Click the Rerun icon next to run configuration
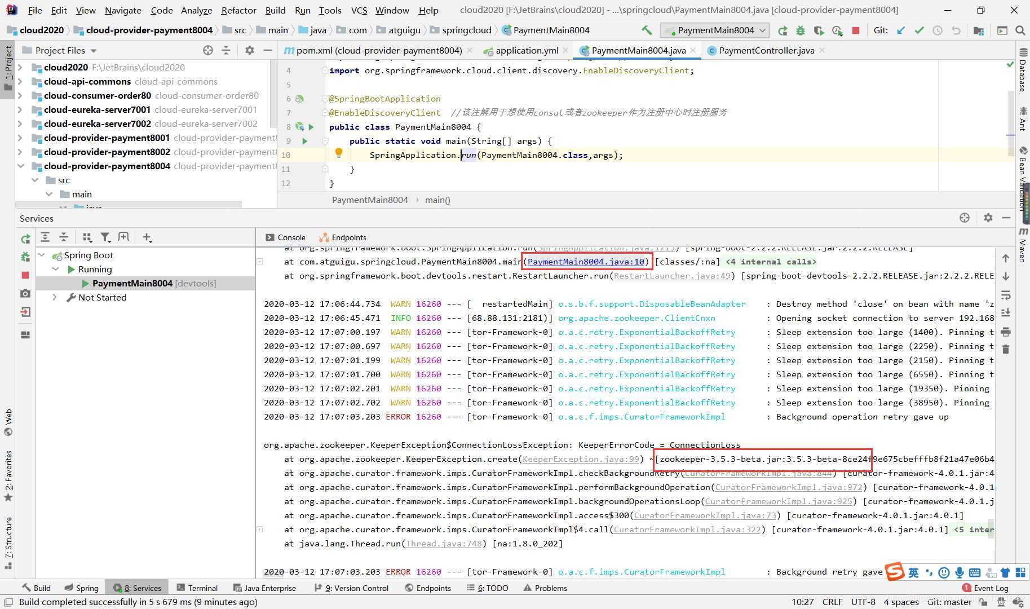The width and height of the screenshot is (1030, 609). pyautogui.click(x=783, y=30)
